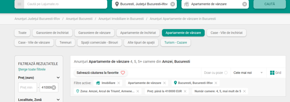This screenshot has height=102, width=290.
Task: Remove the Număr camere filter chip
Action: click(x=244, y=91)
